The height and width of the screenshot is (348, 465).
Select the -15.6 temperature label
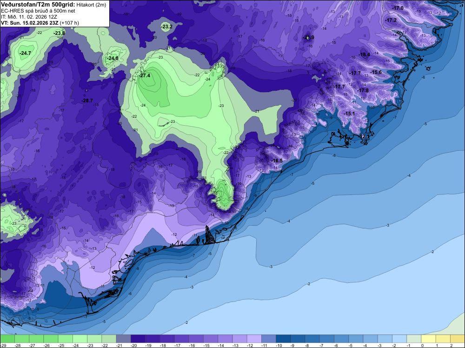coord(376,73)
